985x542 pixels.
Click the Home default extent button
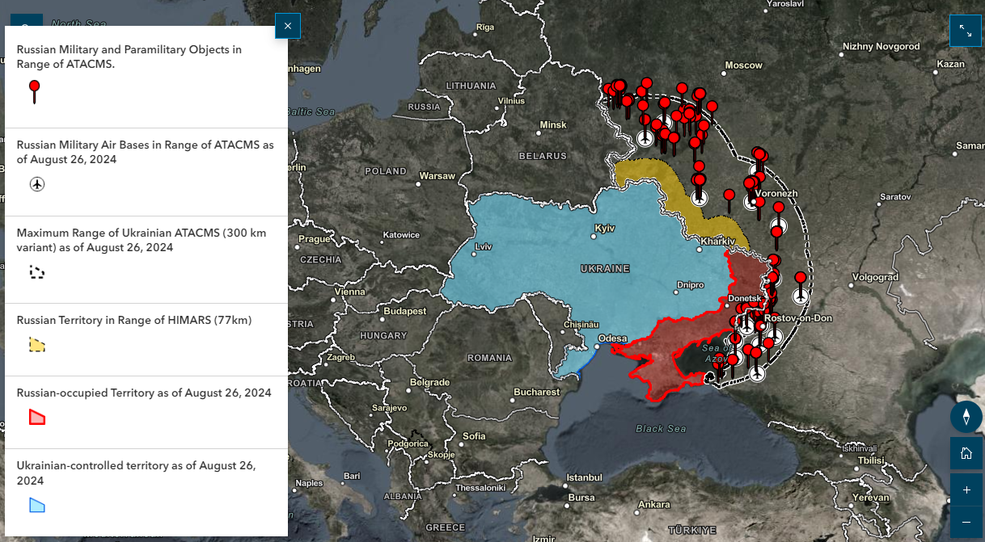tap(966, 453)
